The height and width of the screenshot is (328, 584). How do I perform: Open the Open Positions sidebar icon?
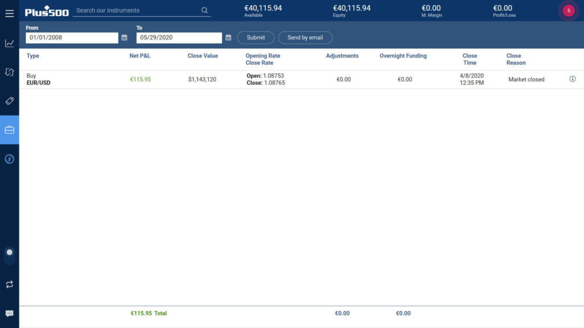pyautogui.click(x=9, y=72)
